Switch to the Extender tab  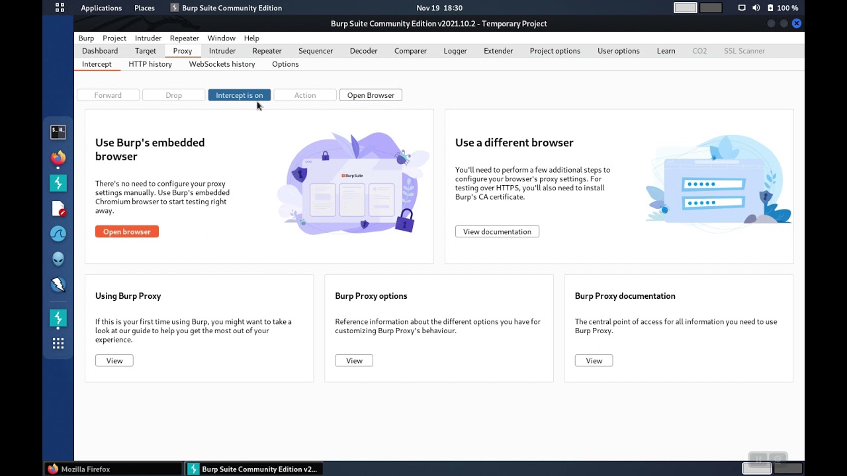tap(498, 51)
